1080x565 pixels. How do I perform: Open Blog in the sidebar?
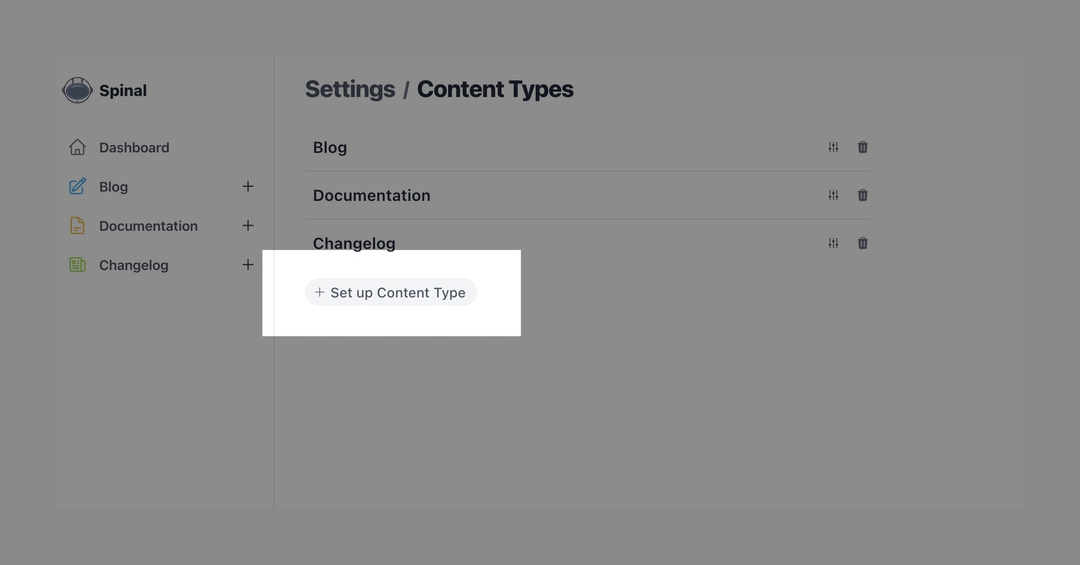(x=113, y=187)
